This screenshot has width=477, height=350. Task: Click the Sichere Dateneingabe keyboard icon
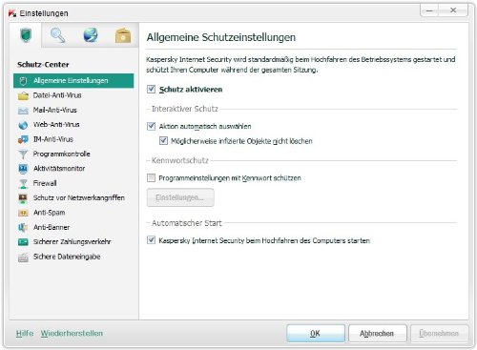click(23, 257)
